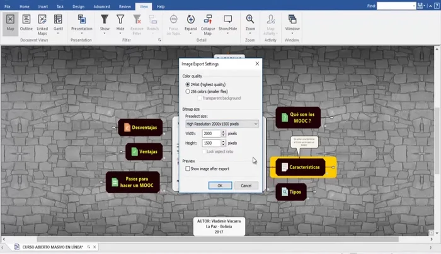Image resolution: width=441 pixels, height=254 pixels.
Task: Click the Collapse Map icon
Action: tap(209, 20)
